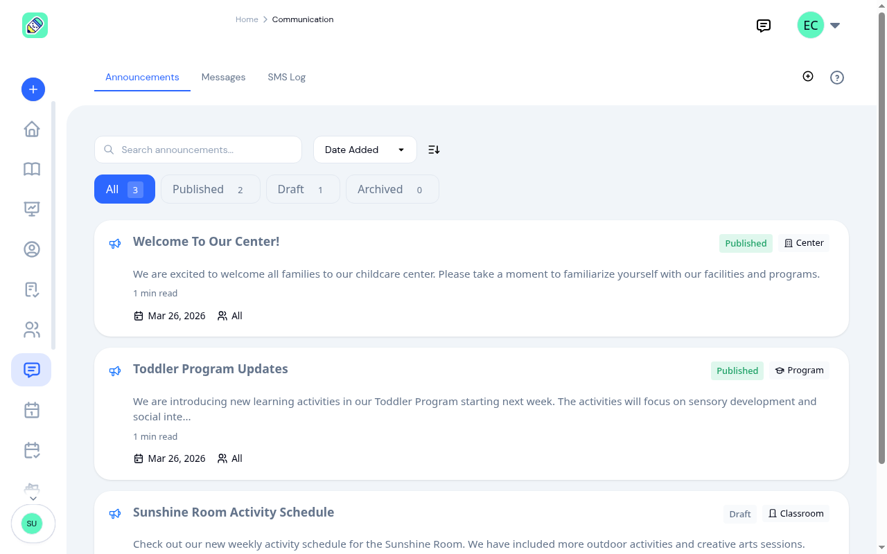Click the megaphone icon on Toddler Program Updates
Screen dimensions: 887x554
click(115, 371)
